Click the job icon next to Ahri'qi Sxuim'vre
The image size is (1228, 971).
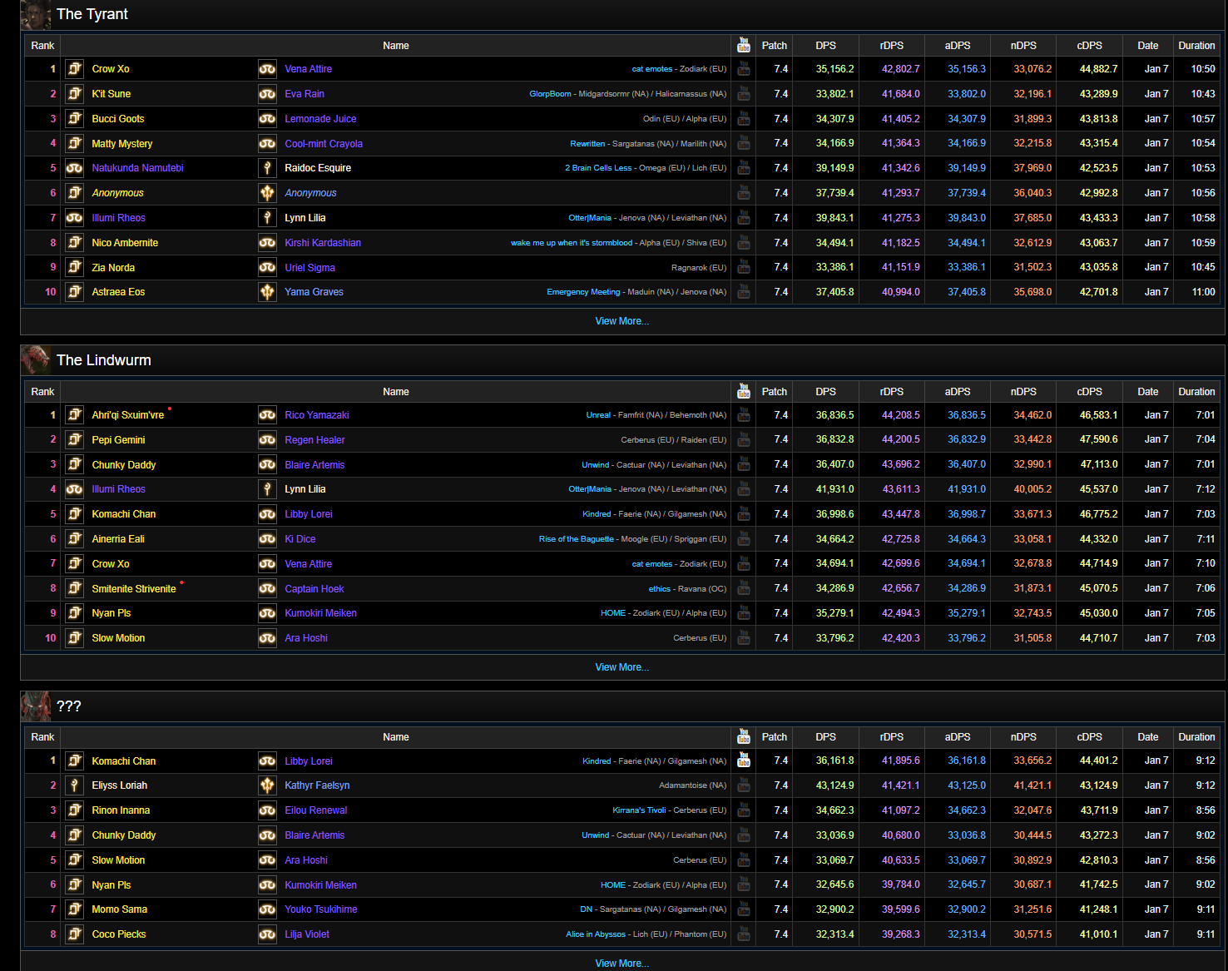[74, 415]
